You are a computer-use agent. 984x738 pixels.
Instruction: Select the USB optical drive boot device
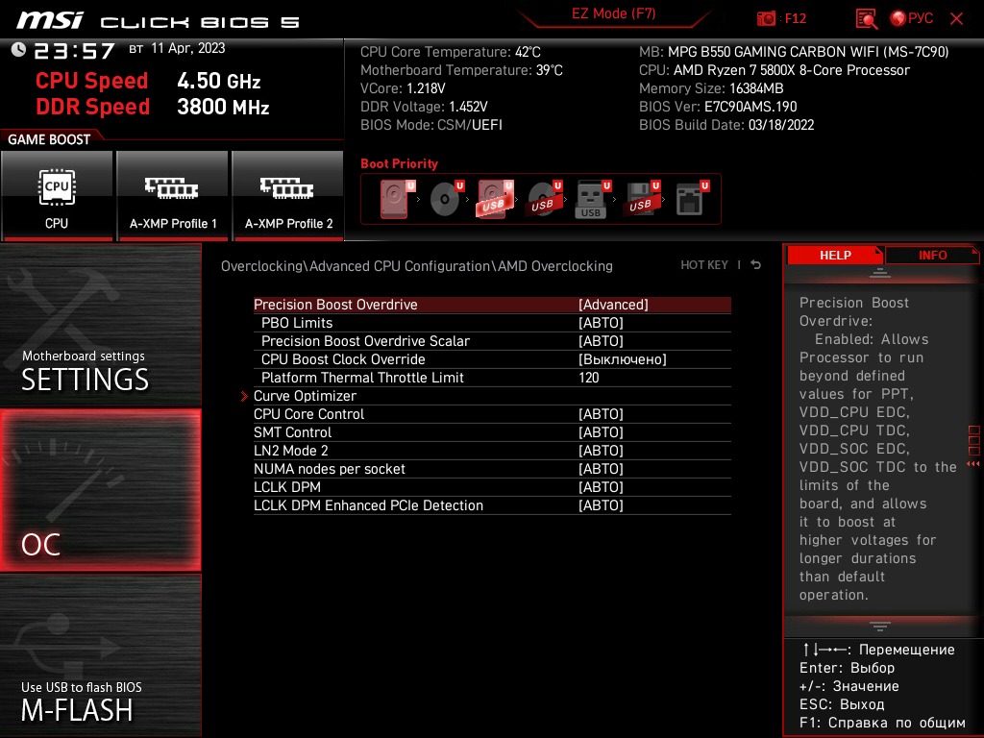[x=545, y=199]
